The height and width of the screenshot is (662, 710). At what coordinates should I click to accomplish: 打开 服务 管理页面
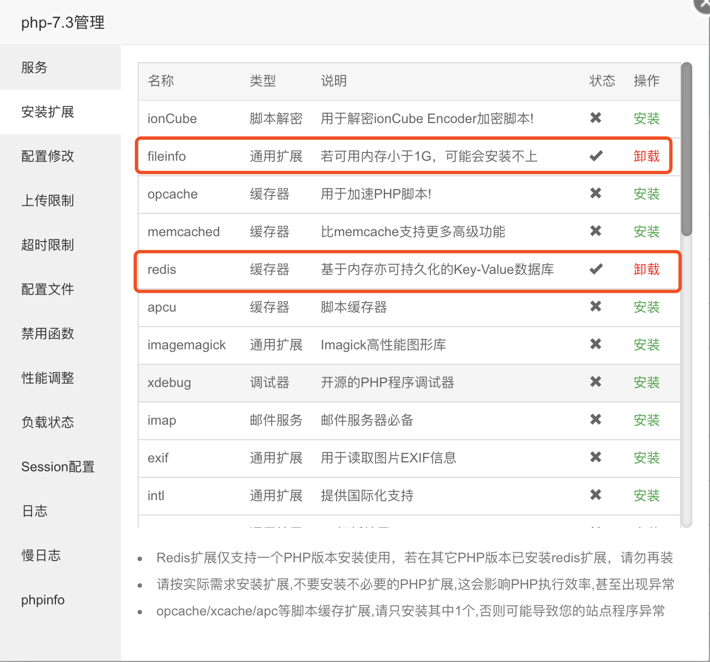coord(34,67)
